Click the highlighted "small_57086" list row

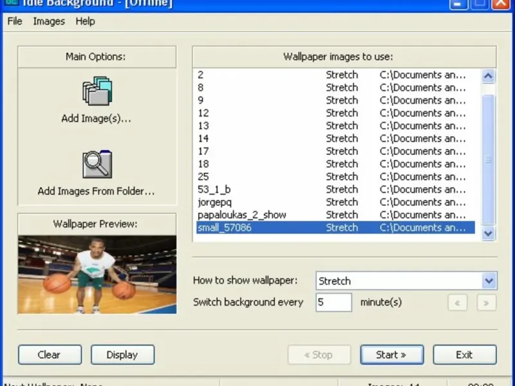[335, 228]
